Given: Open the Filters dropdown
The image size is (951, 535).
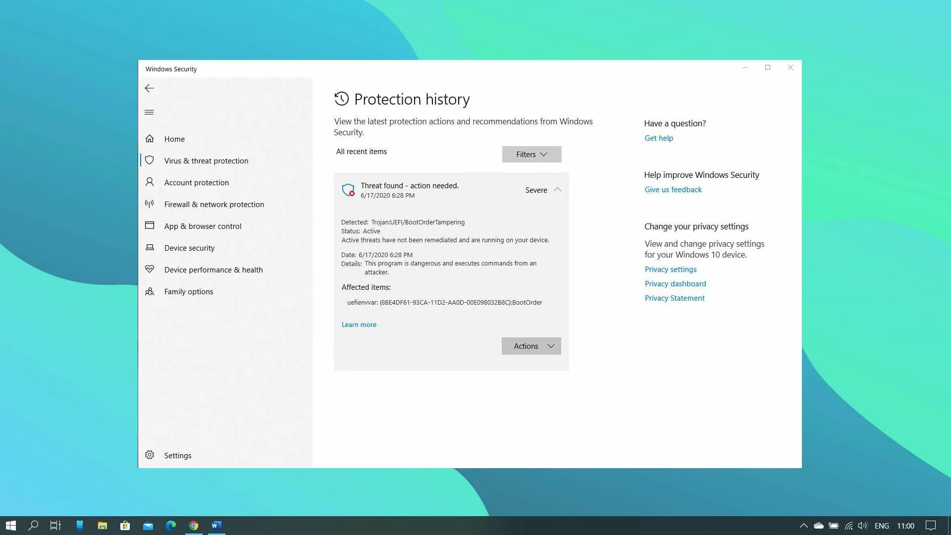Looking at the screenshot, I should [x=531, y=154].
